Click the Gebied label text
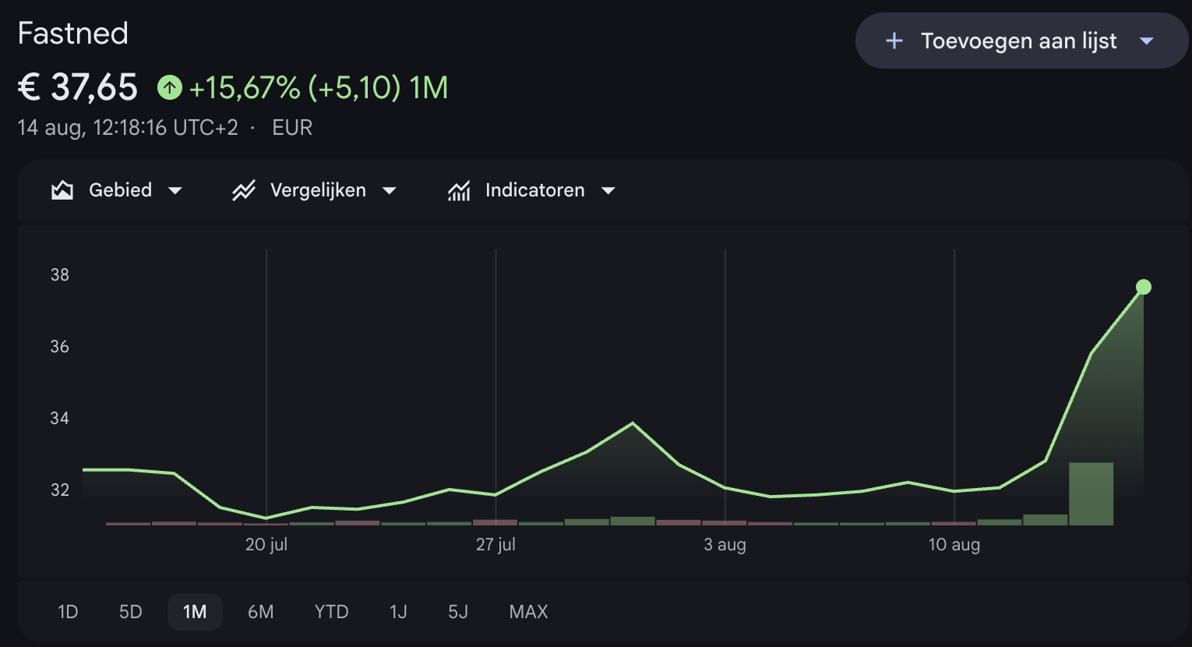 pyautogui.click(x=121, y=190)
